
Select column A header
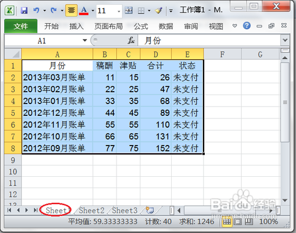click(x=57, y=54)
